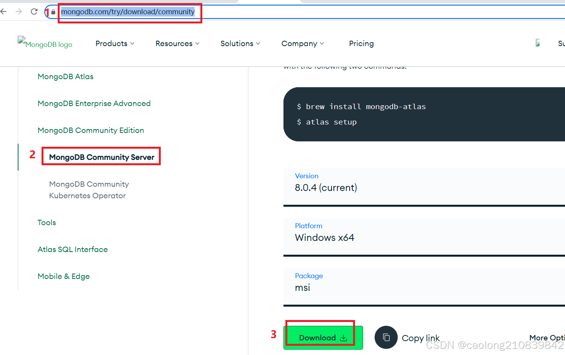The height and width of the screenshot is (355, 565).
Task: Open the Mobile & Edge link
Action: coord(63,276)
